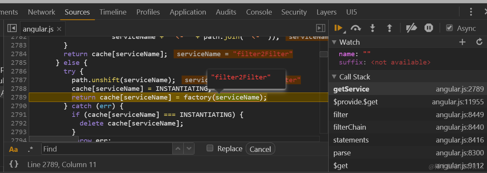Open angular.js:11955 source link
This screenshot has width=487, height=173.
[x=458, y=102]
